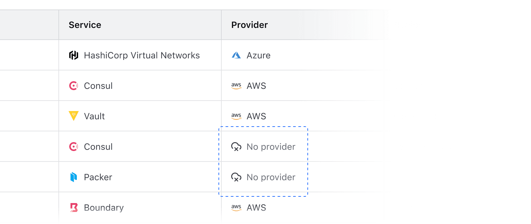This screenshot has height=224, width=531.
Task: Select the Provider column header
Action: [249, 24]
